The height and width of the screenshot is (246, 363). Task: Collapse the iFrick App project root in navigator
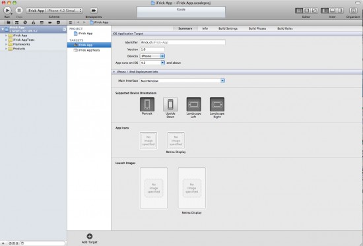coord(3,29)
